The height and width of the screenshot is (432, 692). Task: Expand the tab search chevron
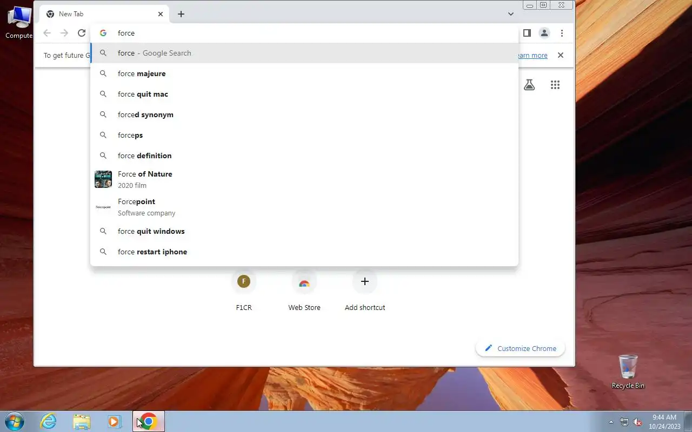coord(511,14)
